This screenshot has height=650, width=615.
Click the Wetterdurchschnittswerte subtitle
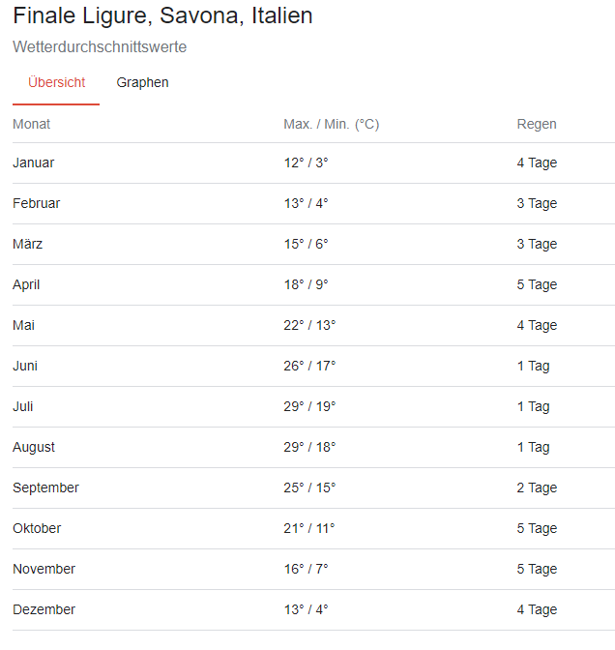[x=100, y=47]
